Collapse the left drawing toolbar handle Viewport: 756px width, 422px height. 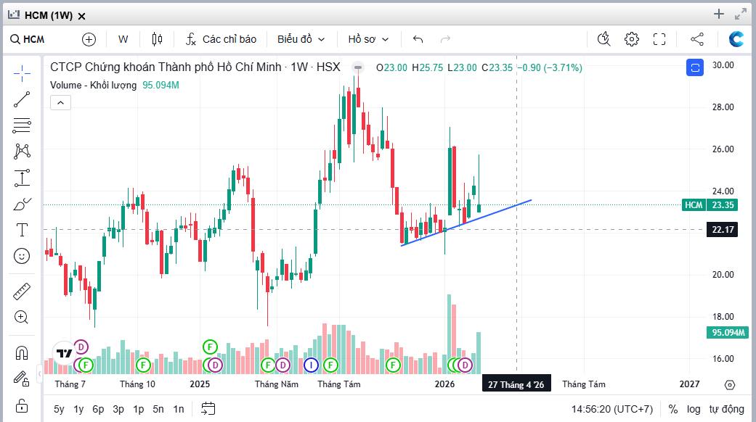[39, 374]
